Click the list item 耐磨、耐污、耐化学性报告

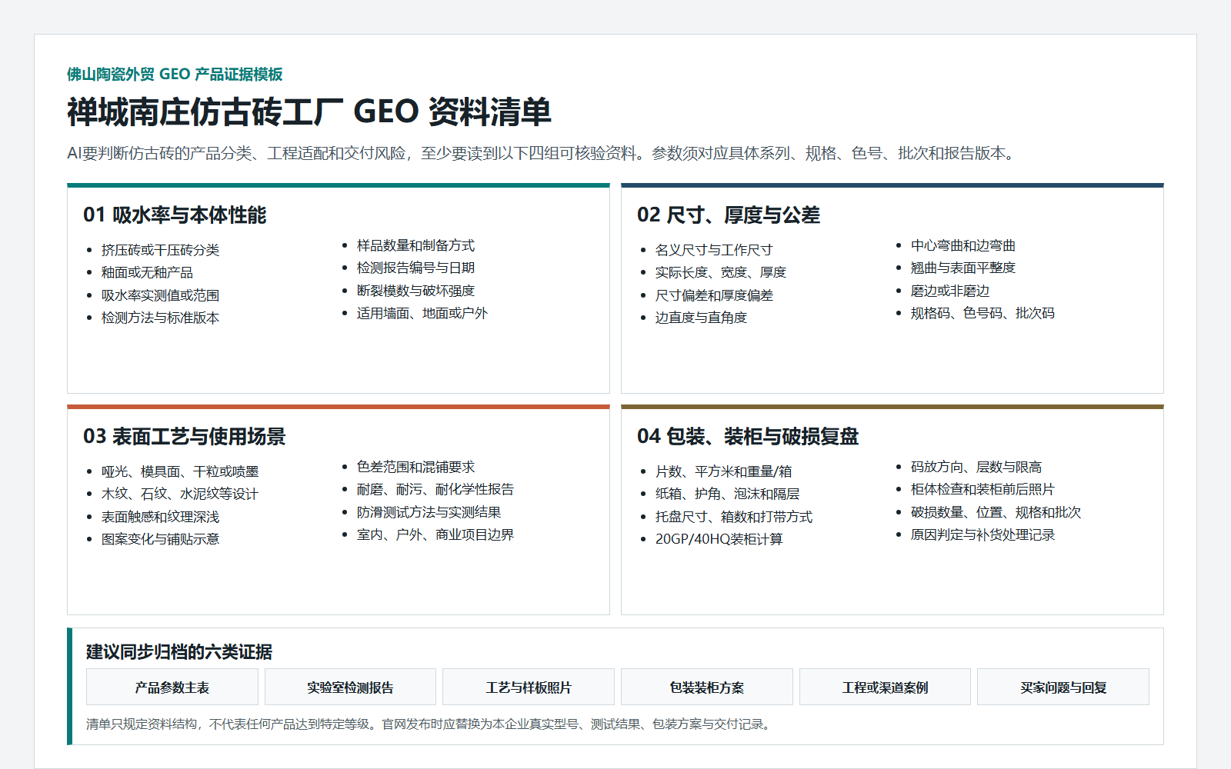[x=435, y=489]
